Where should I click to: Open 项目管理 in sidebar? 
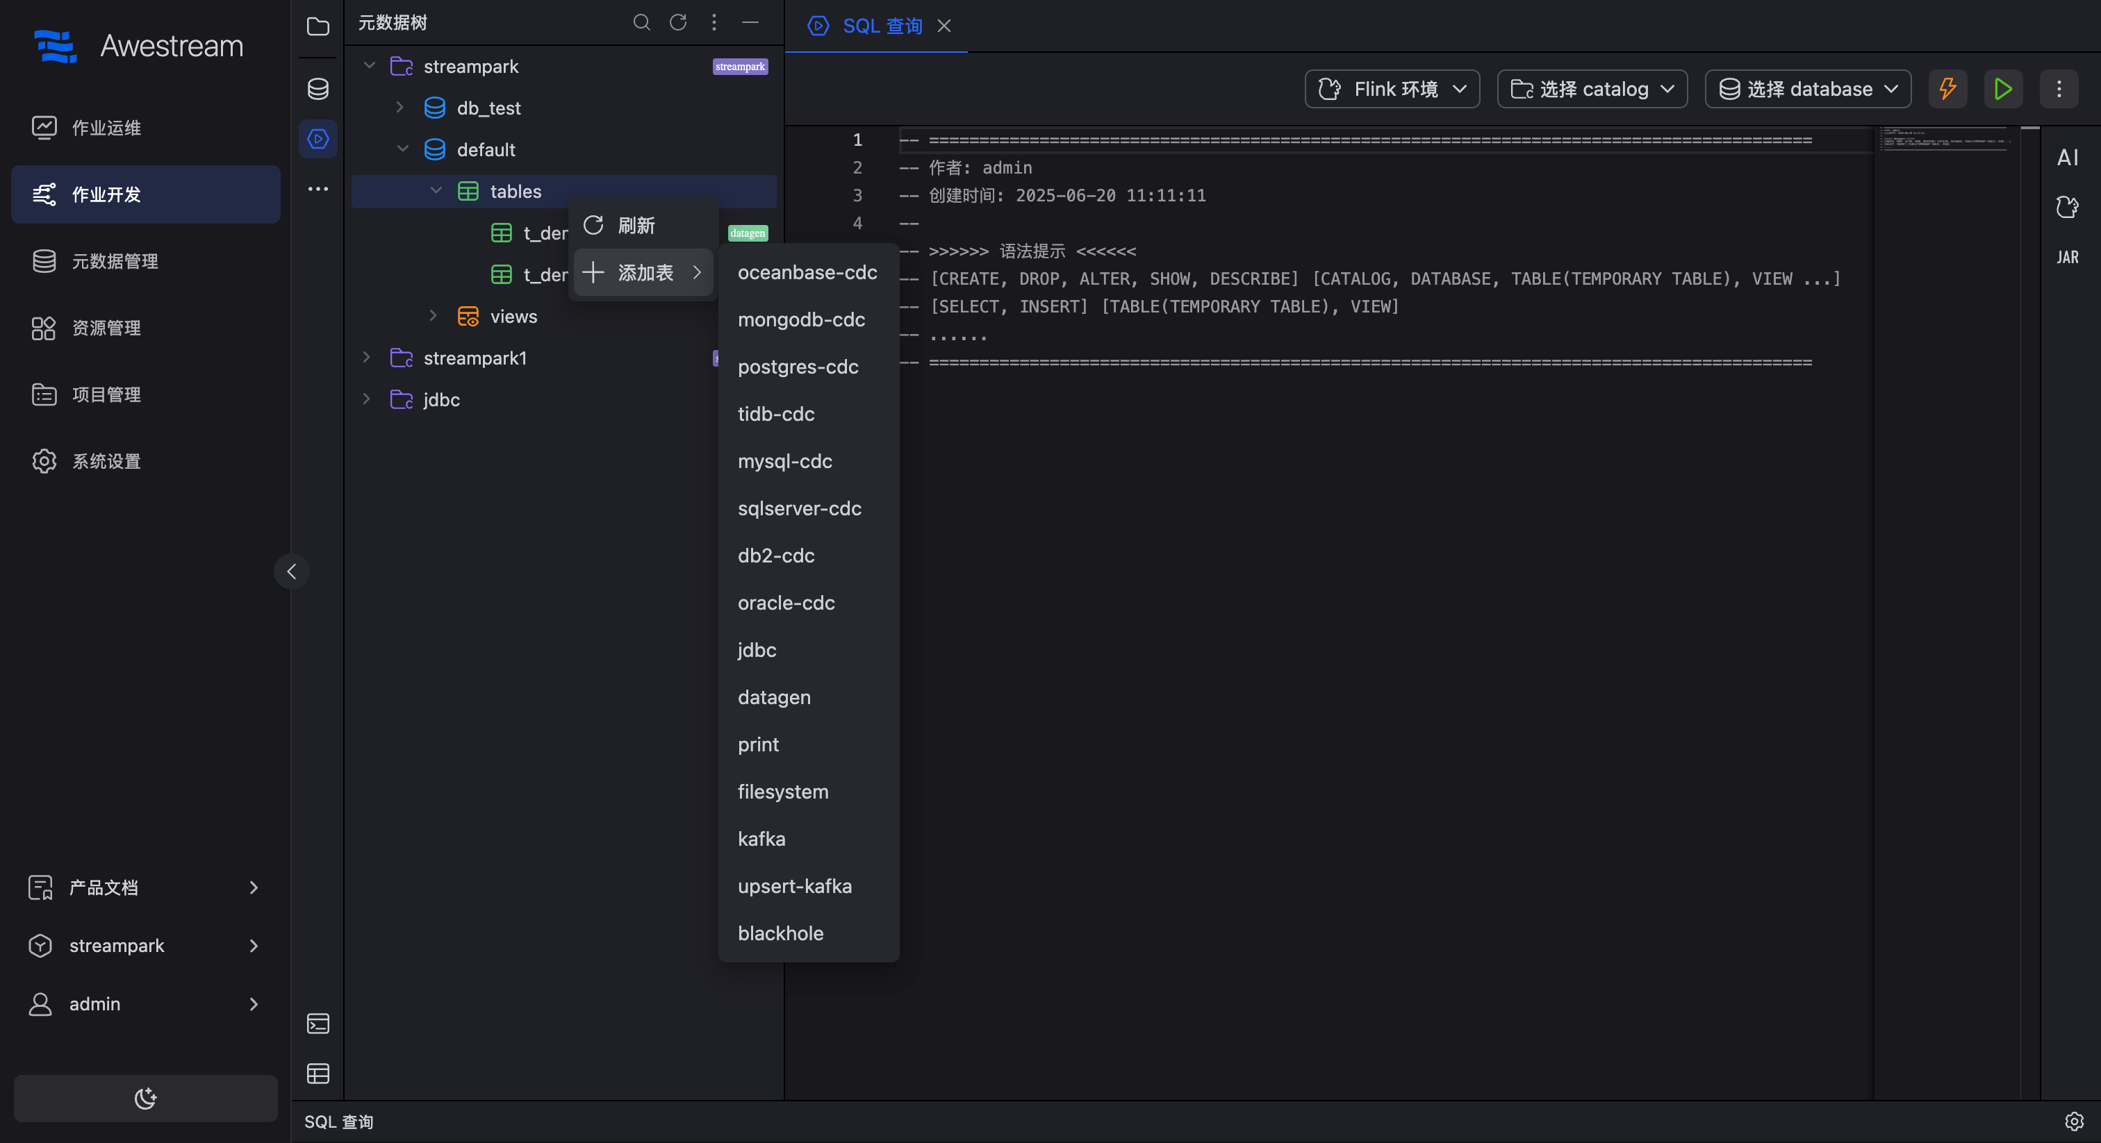tap(145, 394)
